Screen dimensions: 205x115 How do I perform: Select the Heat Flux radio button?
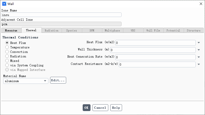[7, 43]
